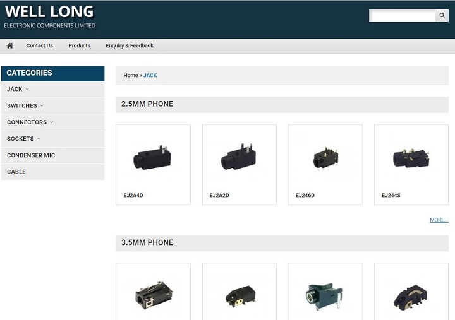Expand the JACK category chevron
The width and height of the screenshot is (455, 320).
click(x=27, y=89)
